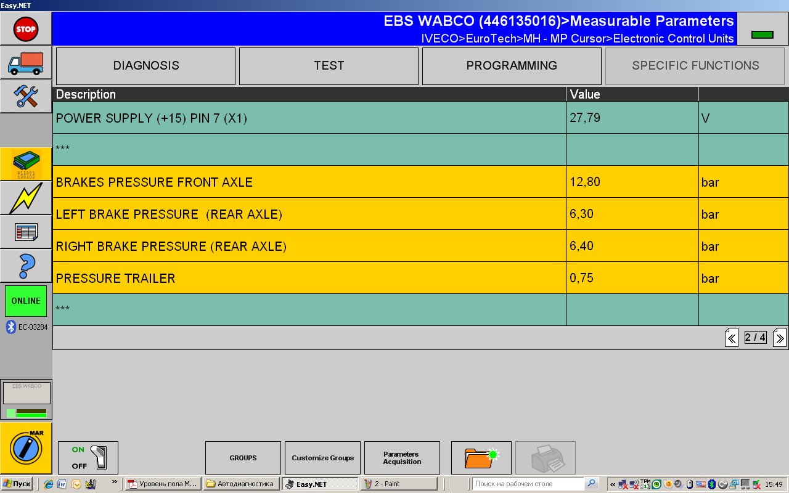The image size is (789, 493).
Task: Click the green status indicator top right
Action: click(x=762, y=35)
